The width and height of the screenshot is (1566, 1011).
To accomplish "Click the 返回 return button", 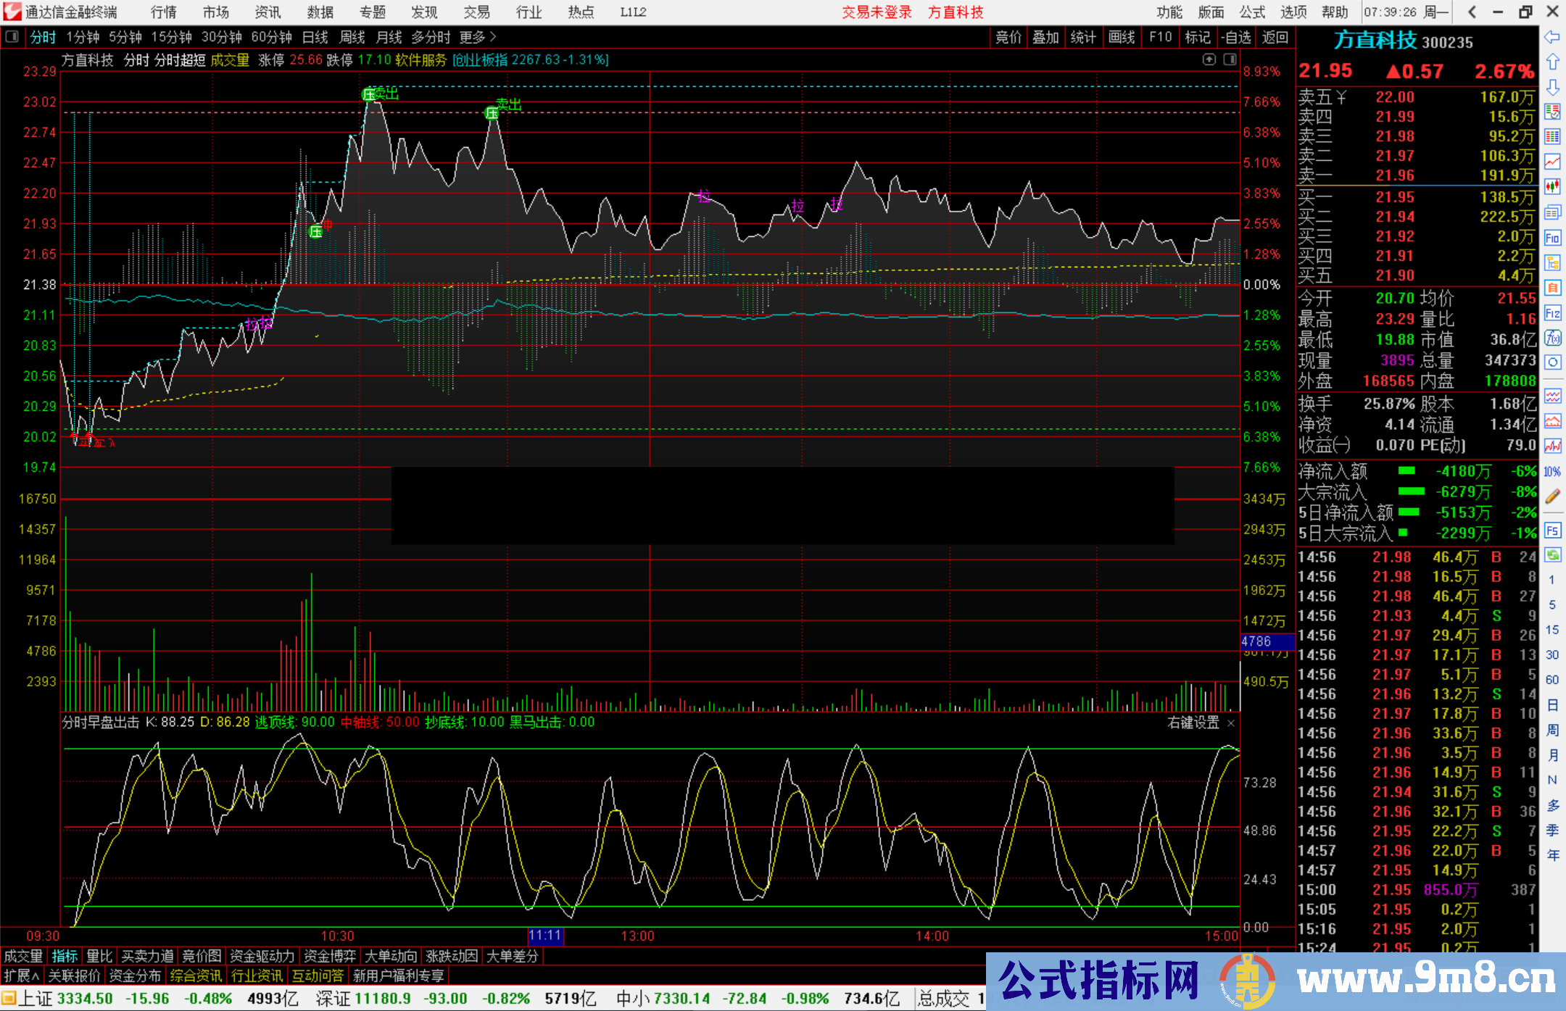I will pyautogui.click(x=1275, y=37).
